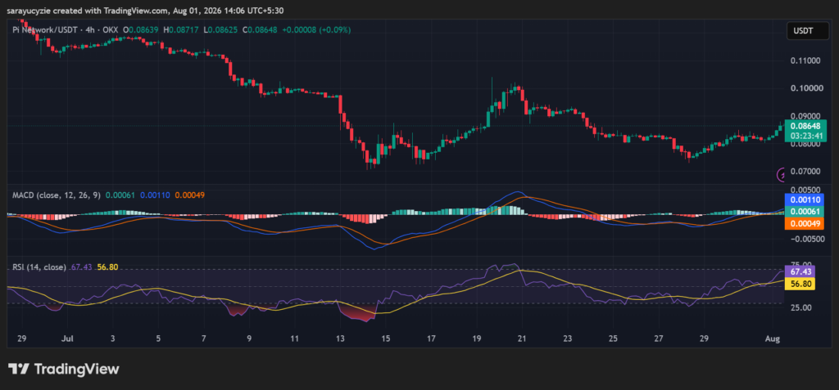Click the Pi Network/USDT symbol title
This screenshot has width=839, height=390.
click(43, 30)
